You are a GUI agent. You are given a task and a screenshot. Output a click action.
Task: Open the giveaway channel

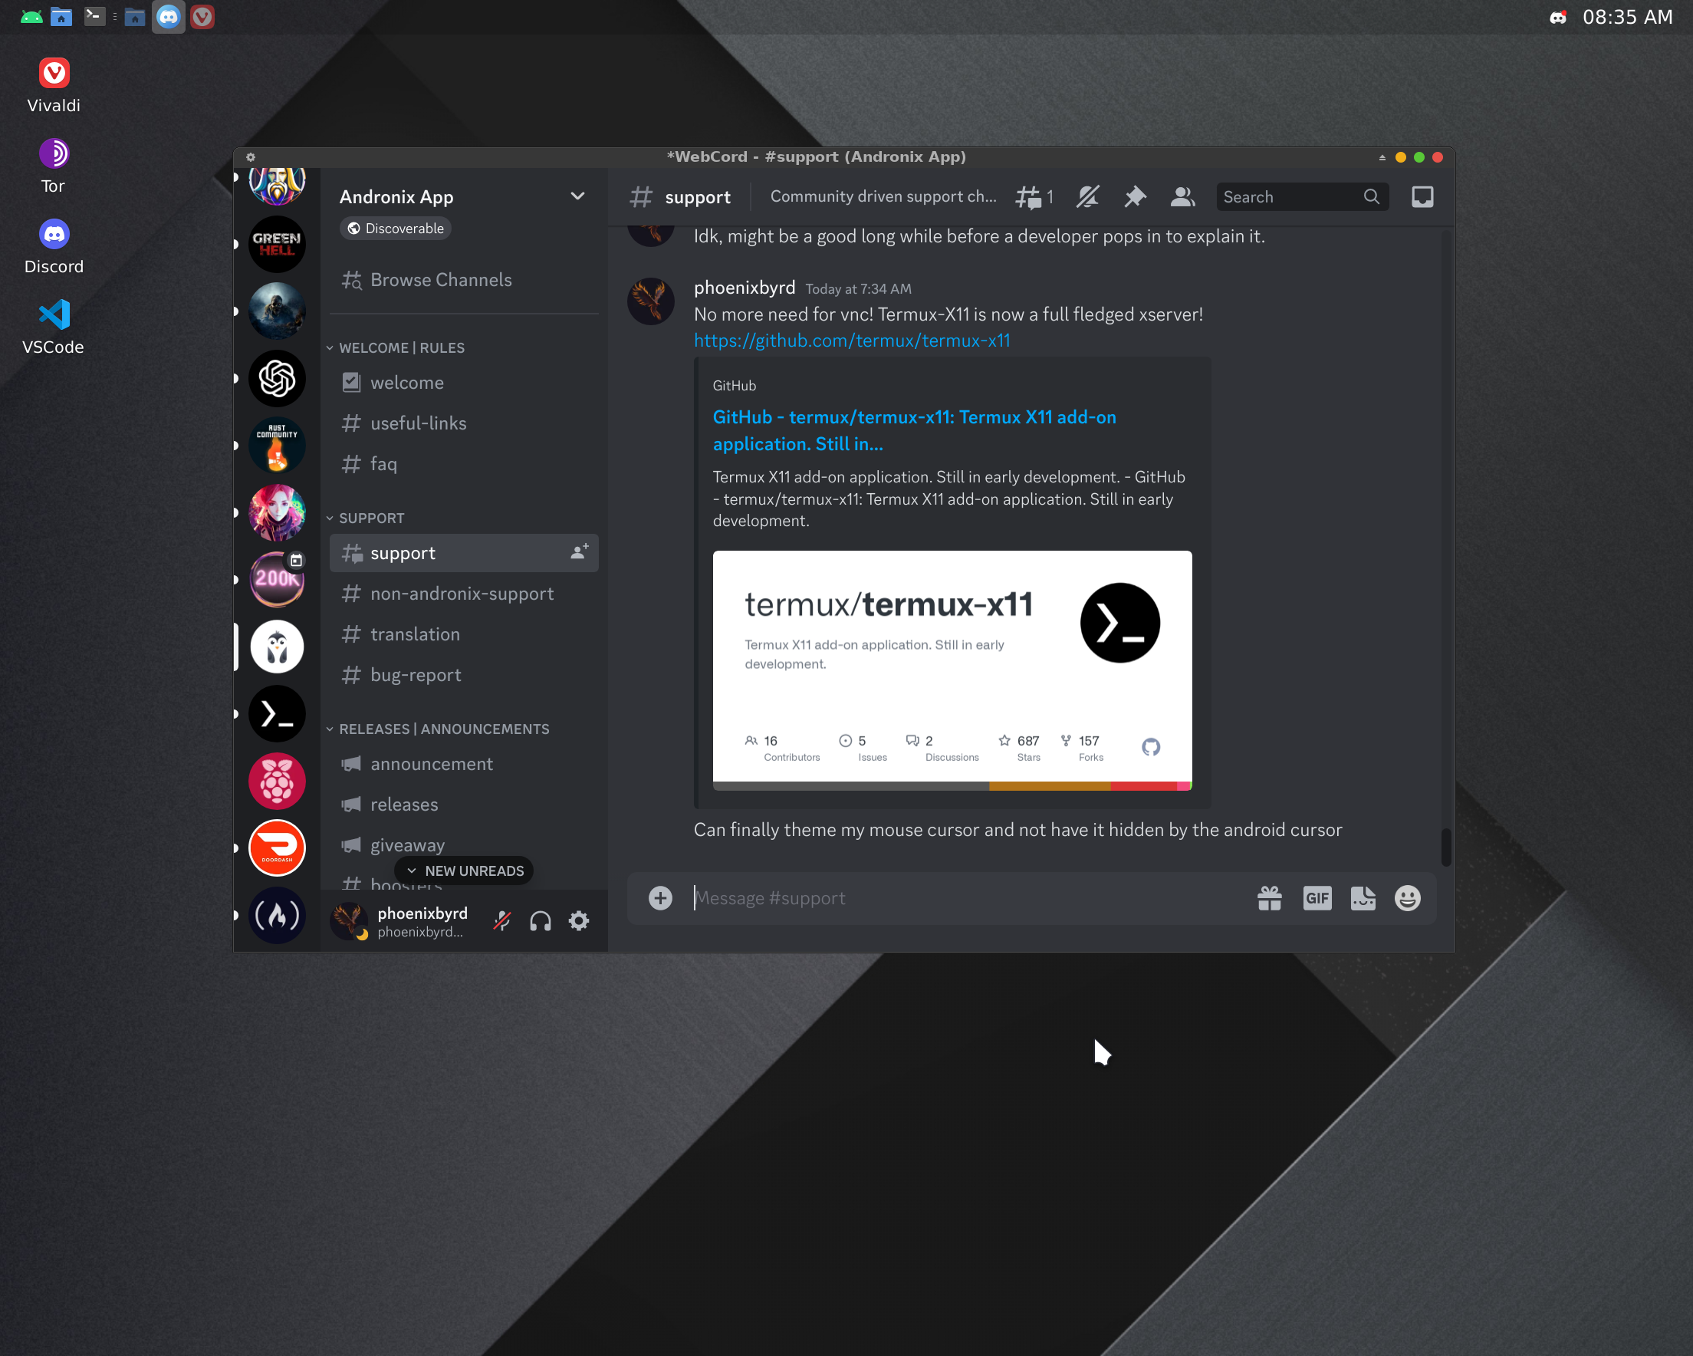(x=463, y=845)
